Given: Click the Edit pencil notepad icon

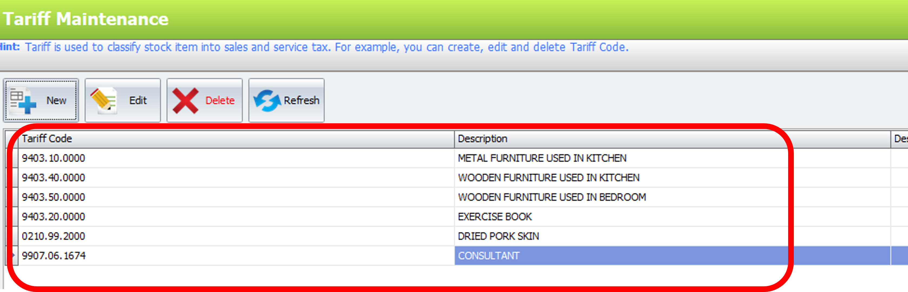Looking at the screenshot, I should 104,101.
